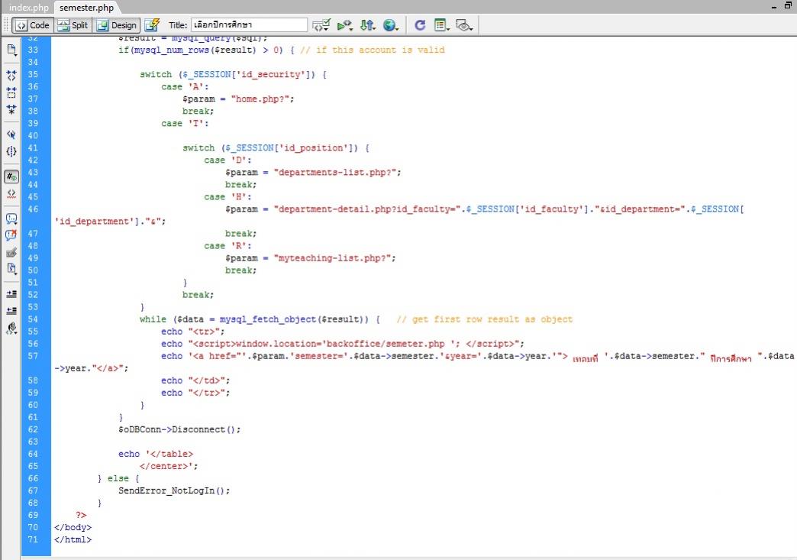797x560 pixels.
Task: Toggle Live Data view lightning icon
Action: [152, 25]
